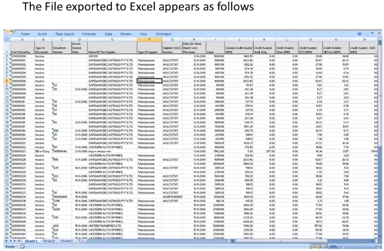The width and height of the screenshot is (384, 251).
Task: Click 'UNITED FOUNDRIES LTD' supplier cell
Action: coord(112,226)
